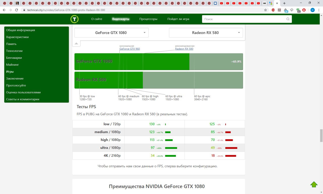Go back to the previous page
Screen dimensions: 323x194
tap(4, 10)
